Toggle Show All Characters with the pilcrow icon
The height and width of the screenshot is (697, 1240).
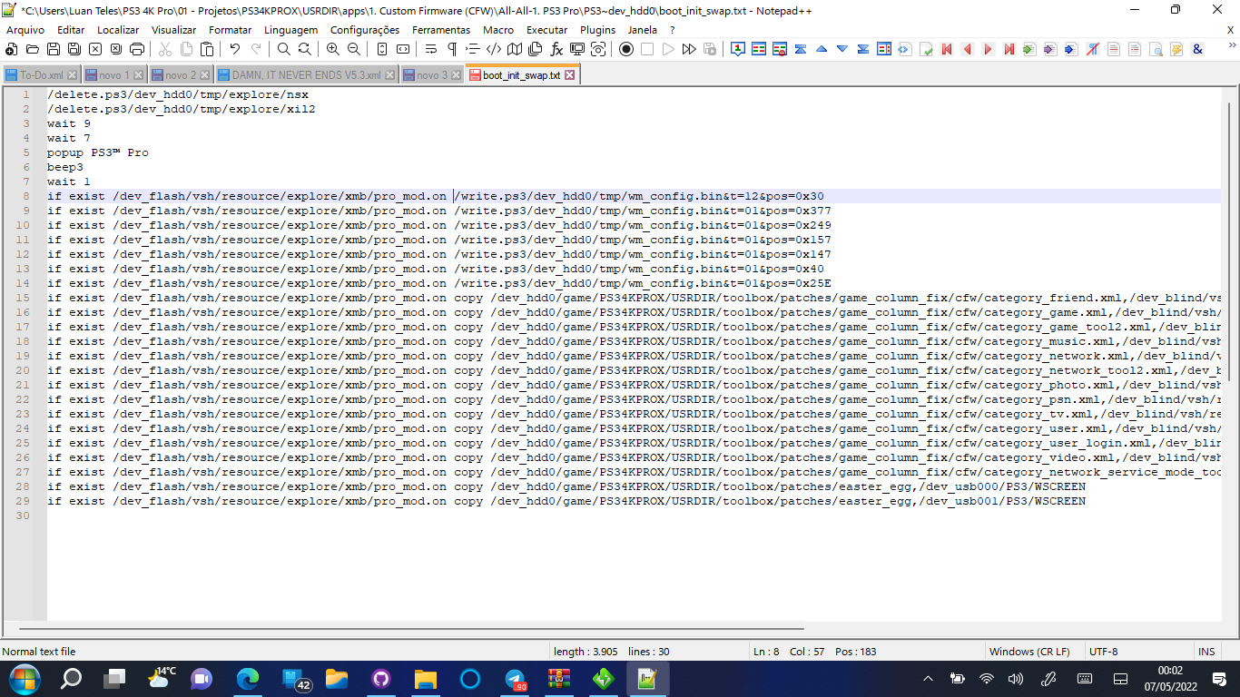[450, 50]
